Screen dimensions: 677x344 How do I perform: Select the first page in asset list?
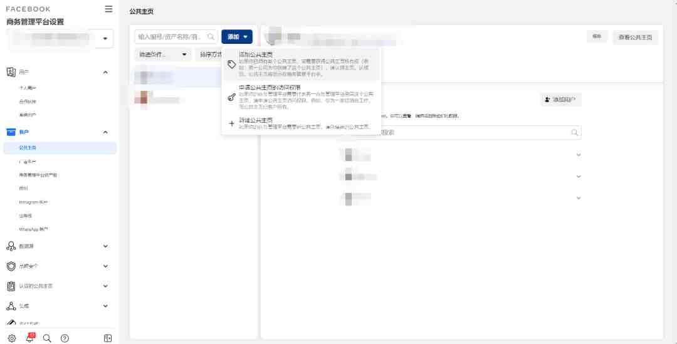pos(176,77)
